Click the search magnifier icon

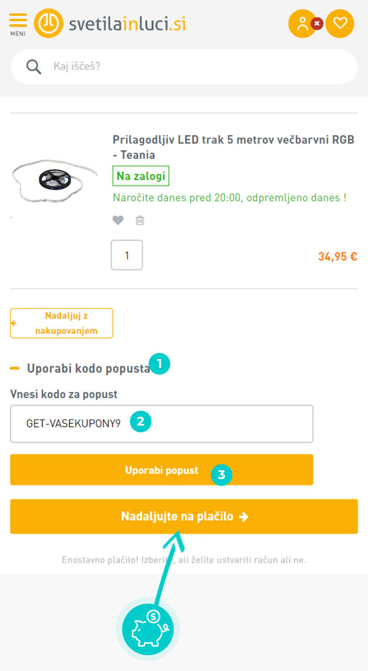tap(34, 67)
